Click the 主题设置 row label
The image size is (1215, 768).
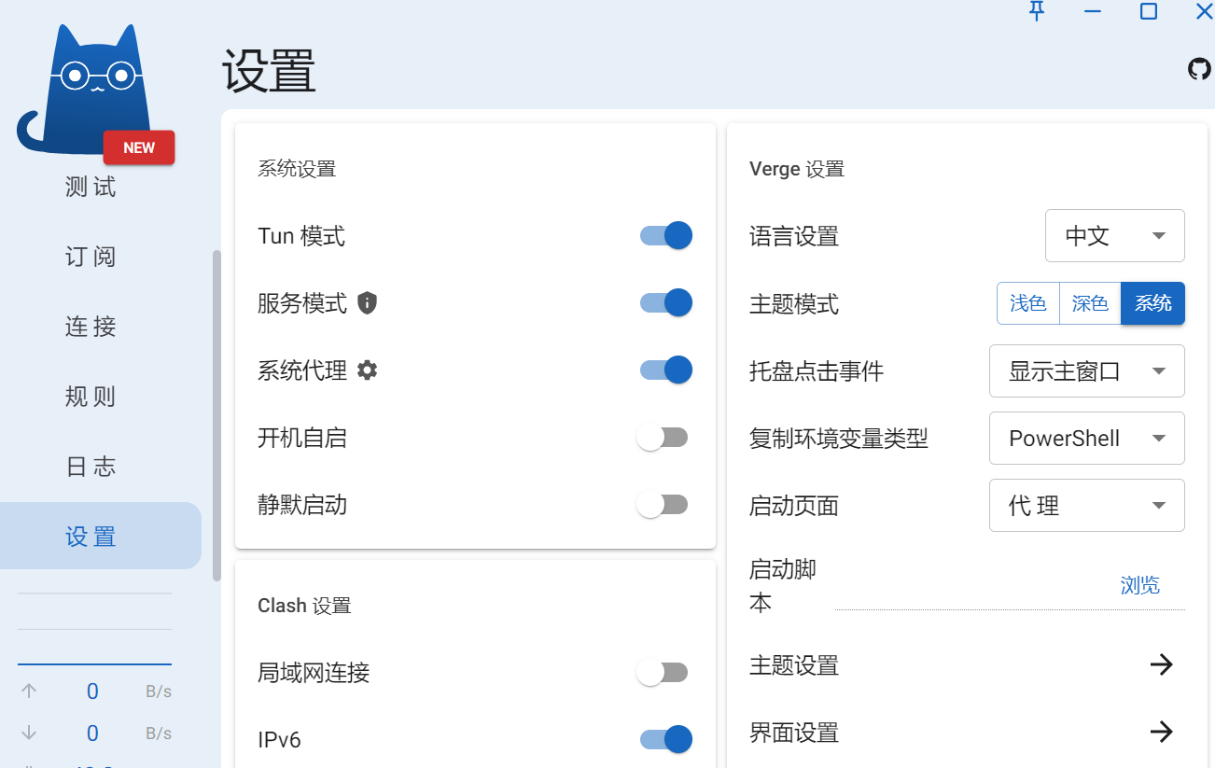pyautogui.click(x=794, y=665)
